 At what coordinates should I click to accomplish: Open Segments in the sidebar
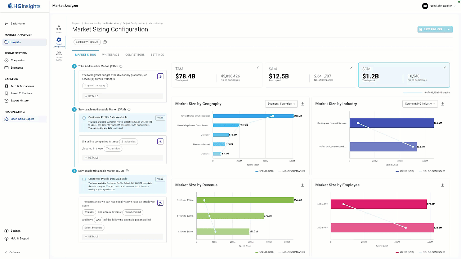(14, 68)
